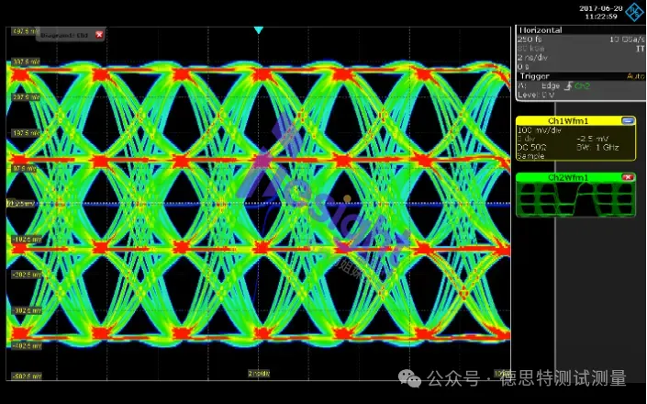
Task: Close the Ch2Wfm1 signal box
Action: point(628,177)
